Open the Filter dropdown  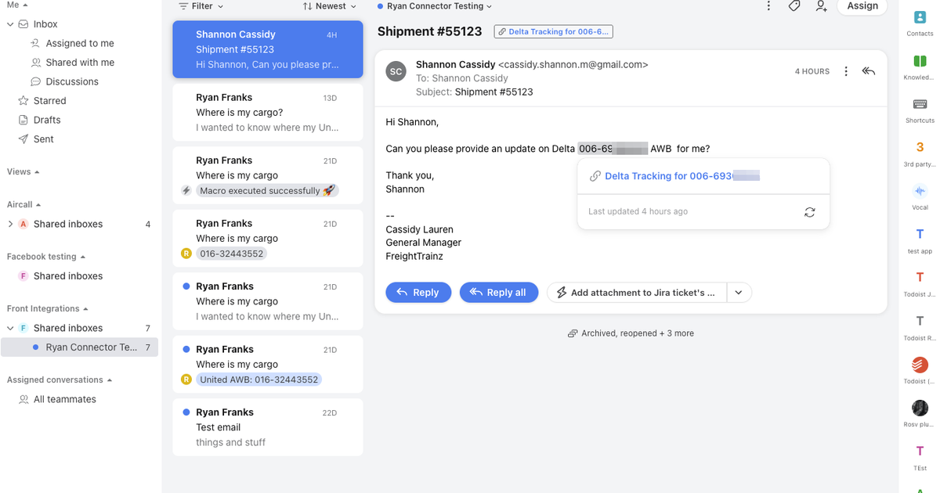(201, 5)
